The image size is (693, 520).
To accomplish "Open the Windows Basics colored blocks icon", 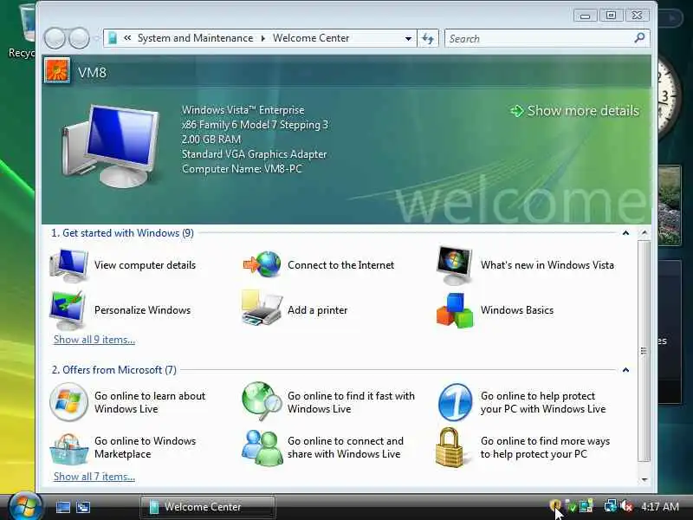I will click(x=455, y=310).
